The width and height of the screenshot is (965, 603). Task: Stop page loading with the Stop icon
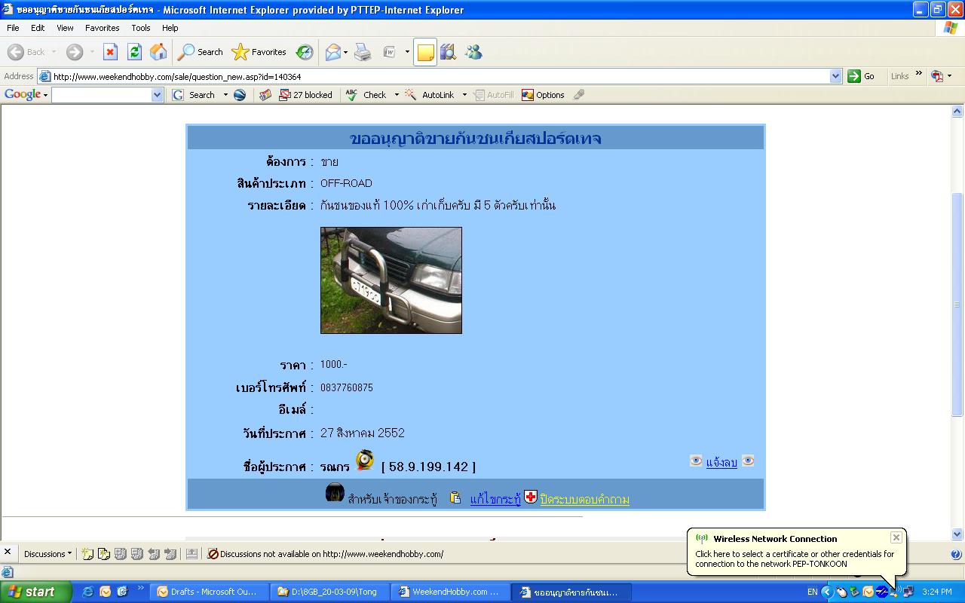[x=110, y=52]
